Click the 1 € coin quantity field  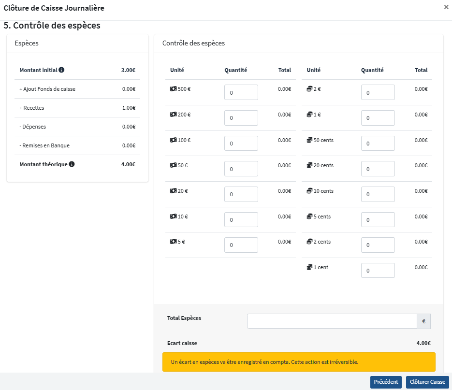(x=378, y=118)
